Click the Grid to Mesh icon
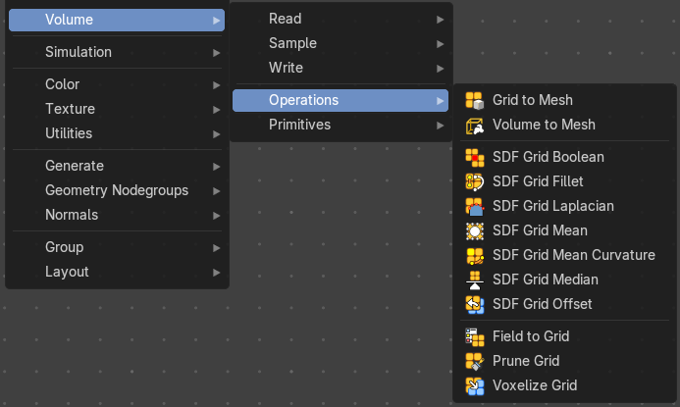 pyautogui.click(x=475, y=100)
